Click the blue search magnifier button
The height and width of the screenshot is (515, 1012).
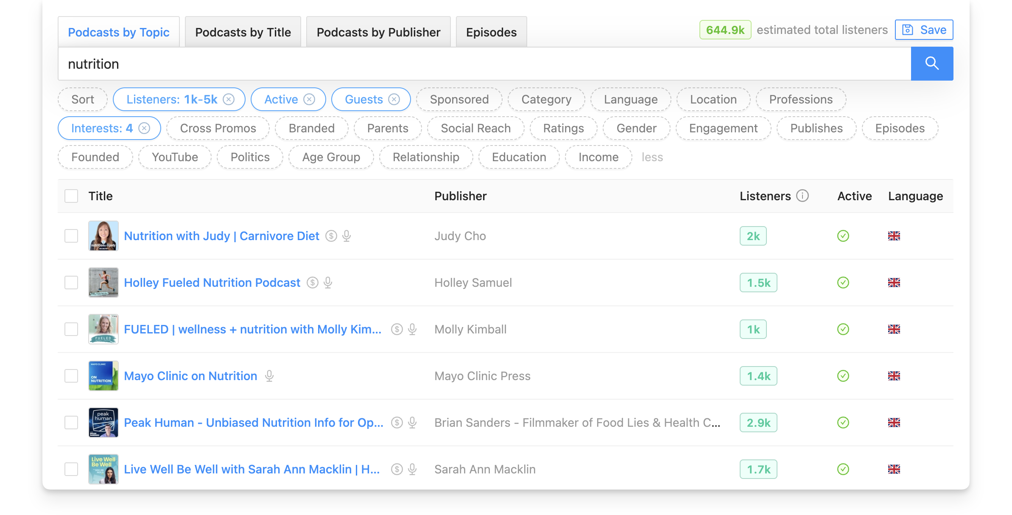click(932, 64)
